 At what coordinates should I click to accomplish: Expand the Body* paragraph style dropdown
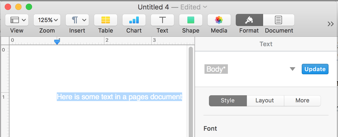(x=293, y=69)
